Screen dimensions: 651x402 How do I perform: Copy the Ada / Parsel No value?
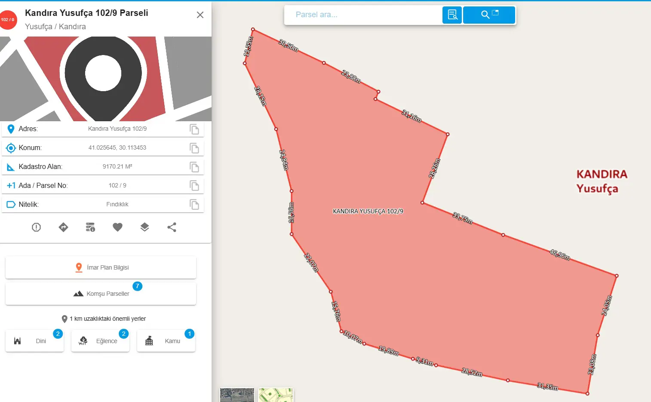[194, 186]
